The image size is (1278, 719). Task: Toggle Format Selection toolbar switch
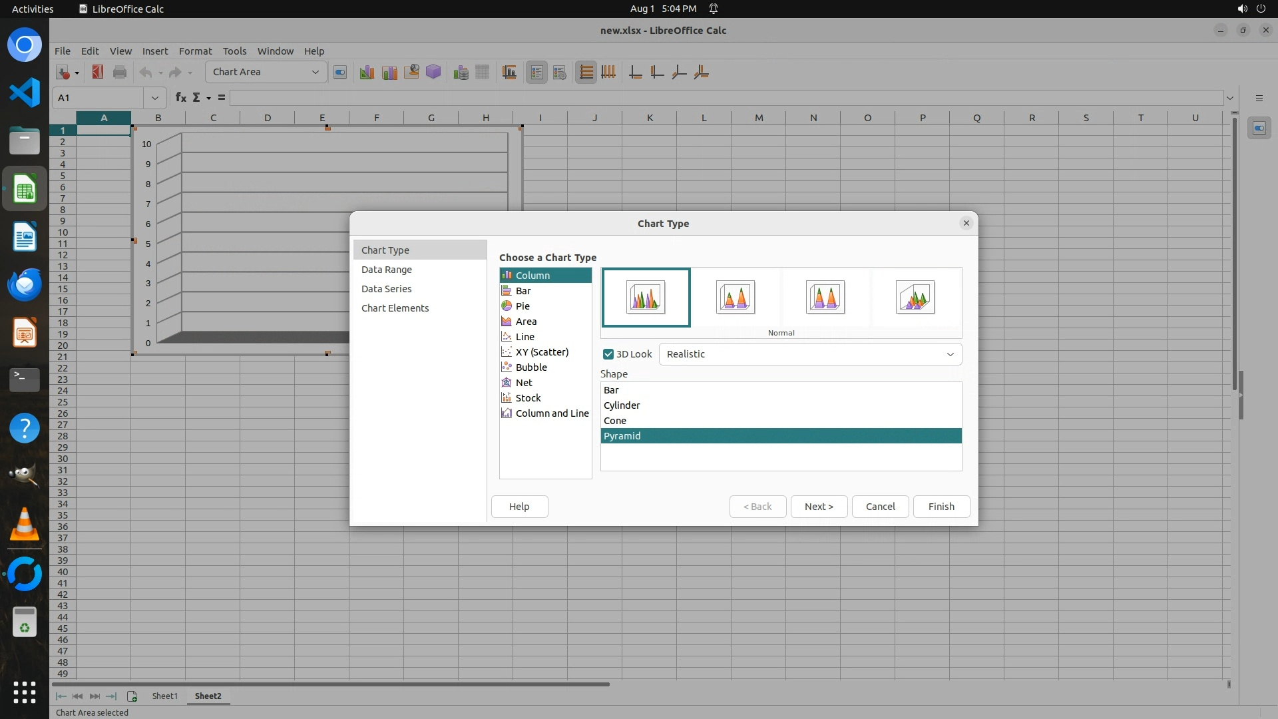339,72
